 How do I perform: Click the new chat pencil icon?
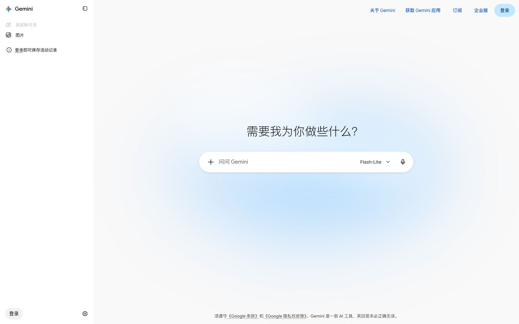8,25
